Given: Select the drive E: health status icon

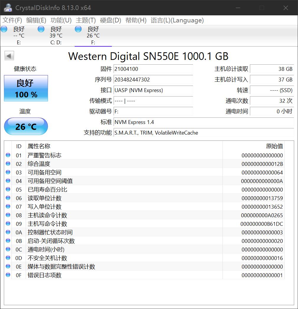Looking at the screenshot, I should coord(4,29).
